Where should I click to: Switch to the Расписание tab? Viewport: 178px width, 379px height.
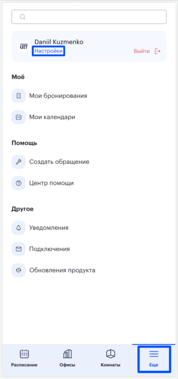pyautogui.click(x=24, y=358)
